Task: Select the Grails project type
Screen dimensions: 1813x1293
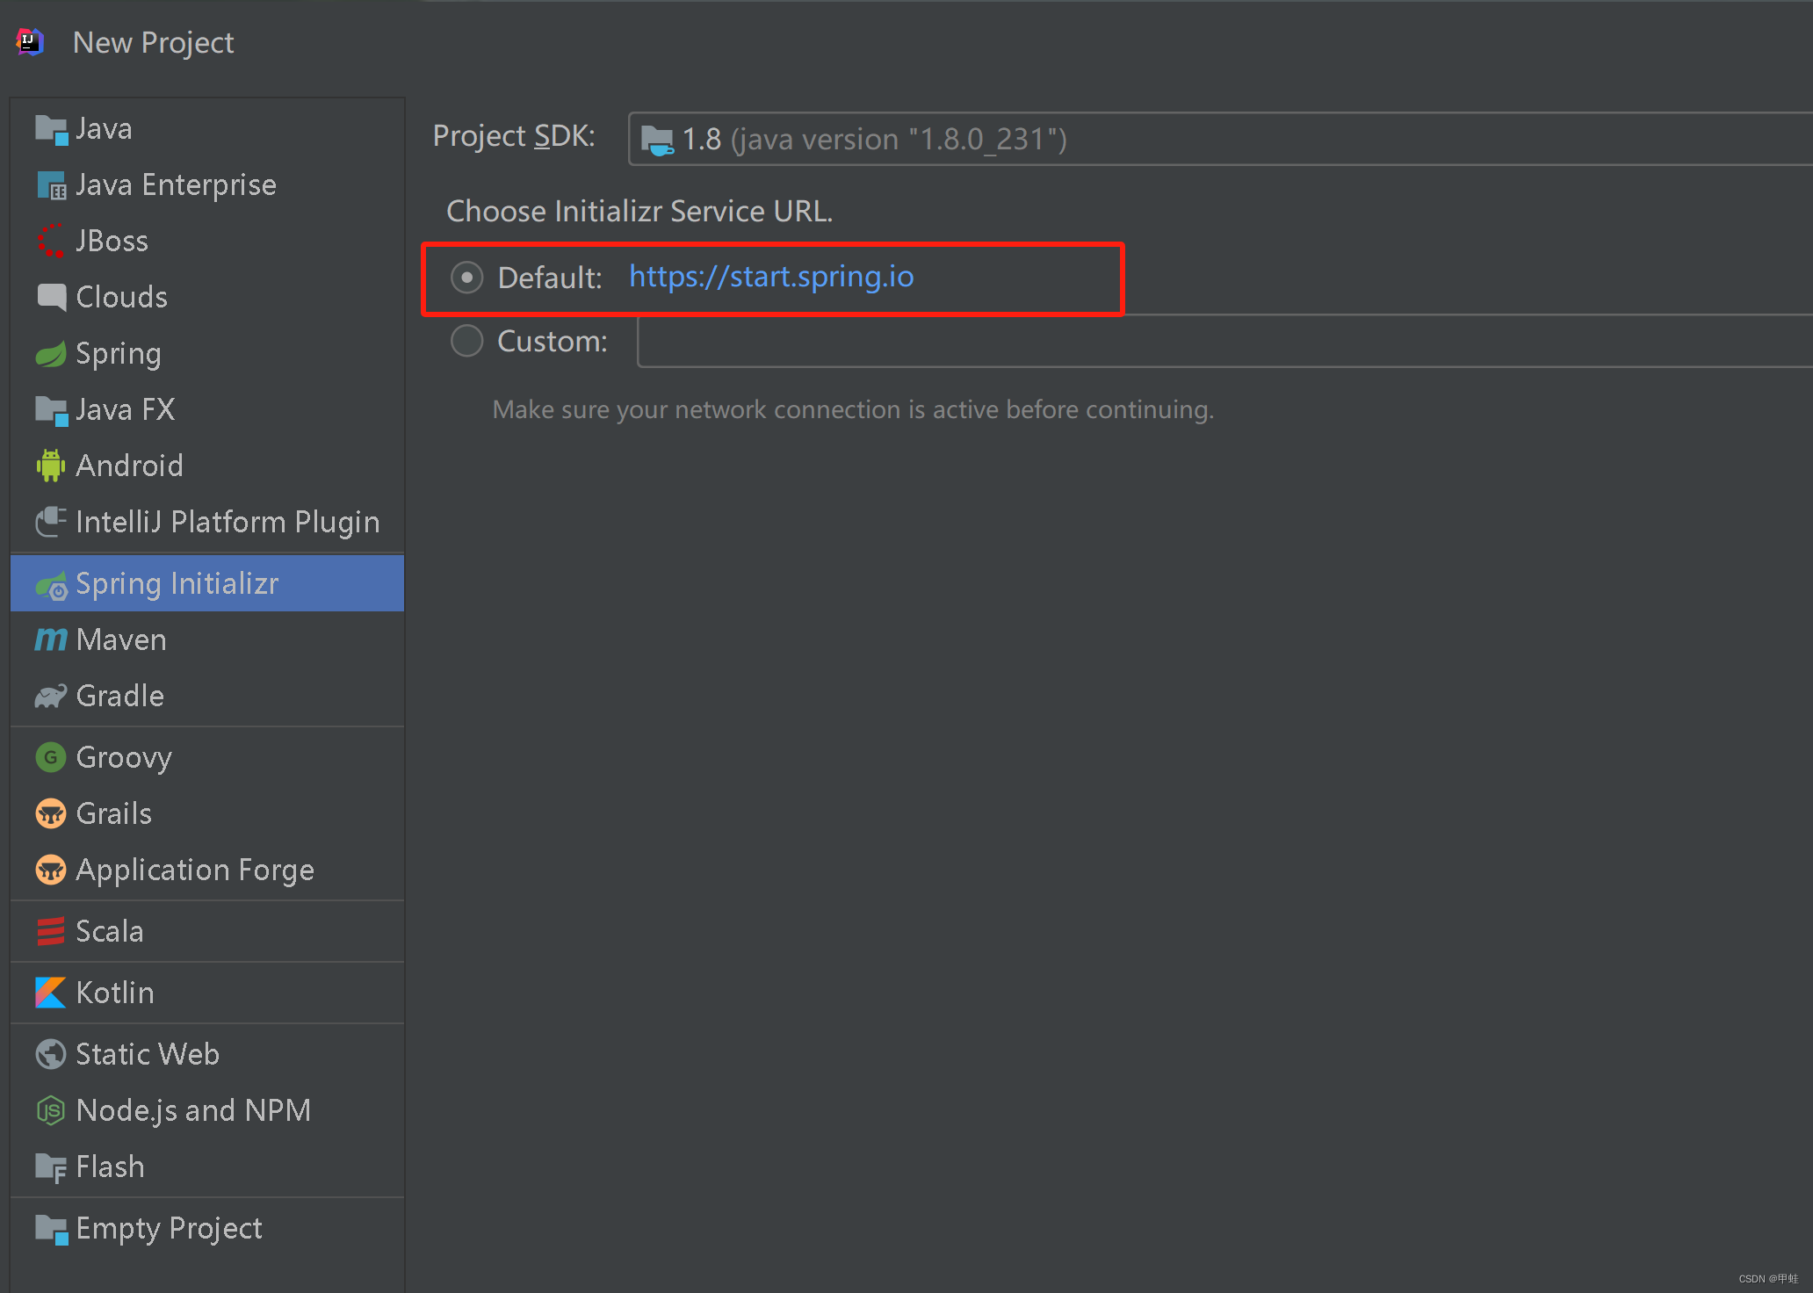Action: coord(113,813)
